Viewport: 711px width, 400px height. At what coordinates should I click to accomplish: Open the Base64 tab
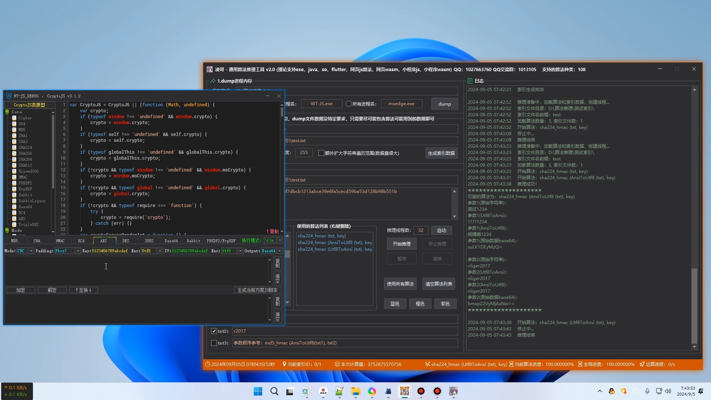pos(171,241)
